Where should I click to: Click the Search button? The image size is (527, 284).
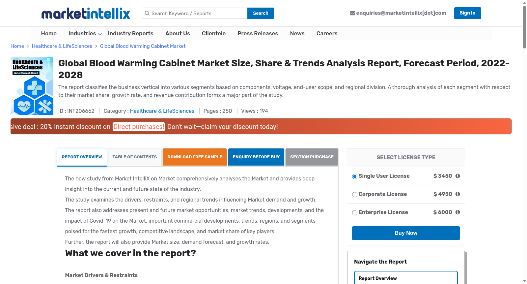pos(261,13)
